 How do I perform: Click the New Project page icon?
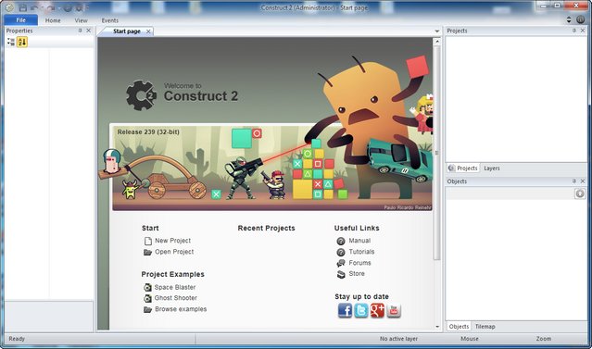tap(148, 241)
